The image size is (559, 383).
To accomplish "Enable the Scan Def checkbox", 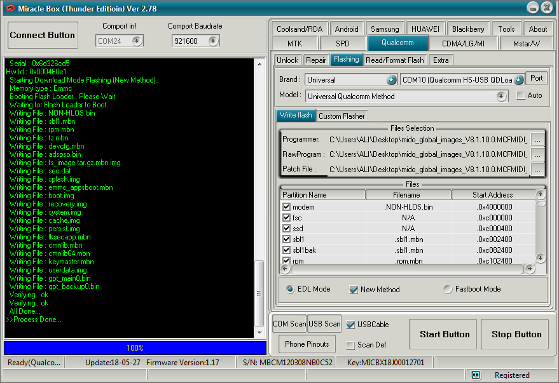I will pos(351,345).
